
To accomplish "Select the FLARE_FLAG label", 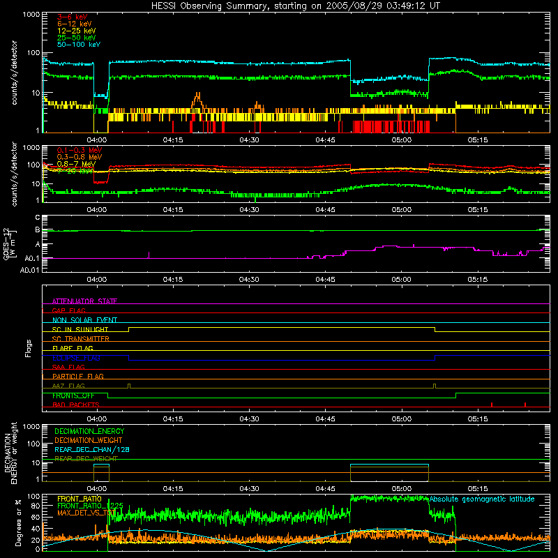I will pyautogui.click(x=73, y=348).
